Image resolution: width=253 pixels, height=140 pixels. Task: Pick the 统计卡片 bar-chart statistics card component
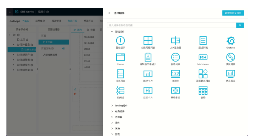click(148, 74)
